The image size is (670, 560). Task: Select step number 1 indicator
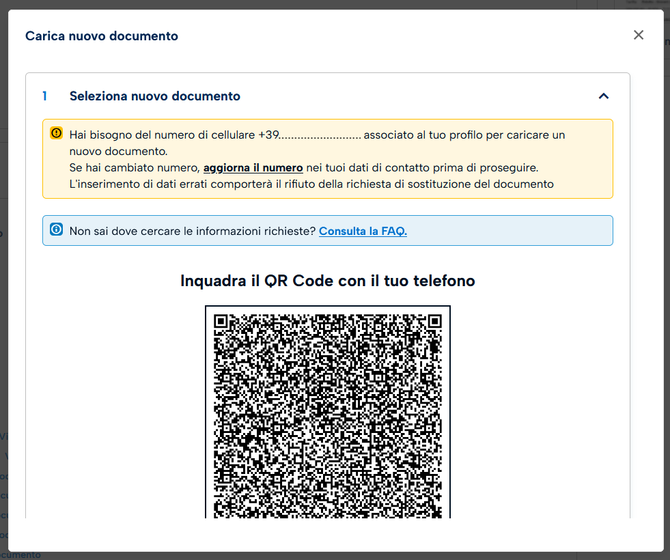tap(45, 96)
